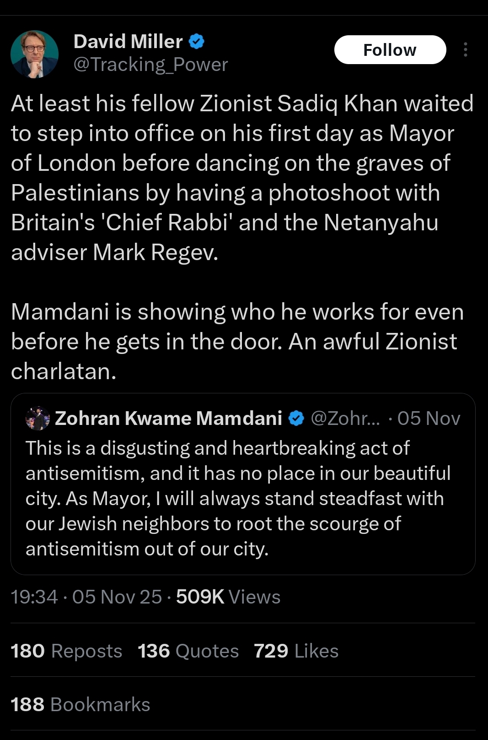This screenshot has width=488, height=740.
Task: Click the 05 Nov quoted post date
Action: coord(429,418)
